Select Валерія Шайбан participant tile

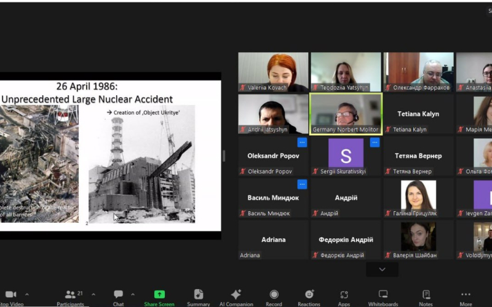point(419,240)
